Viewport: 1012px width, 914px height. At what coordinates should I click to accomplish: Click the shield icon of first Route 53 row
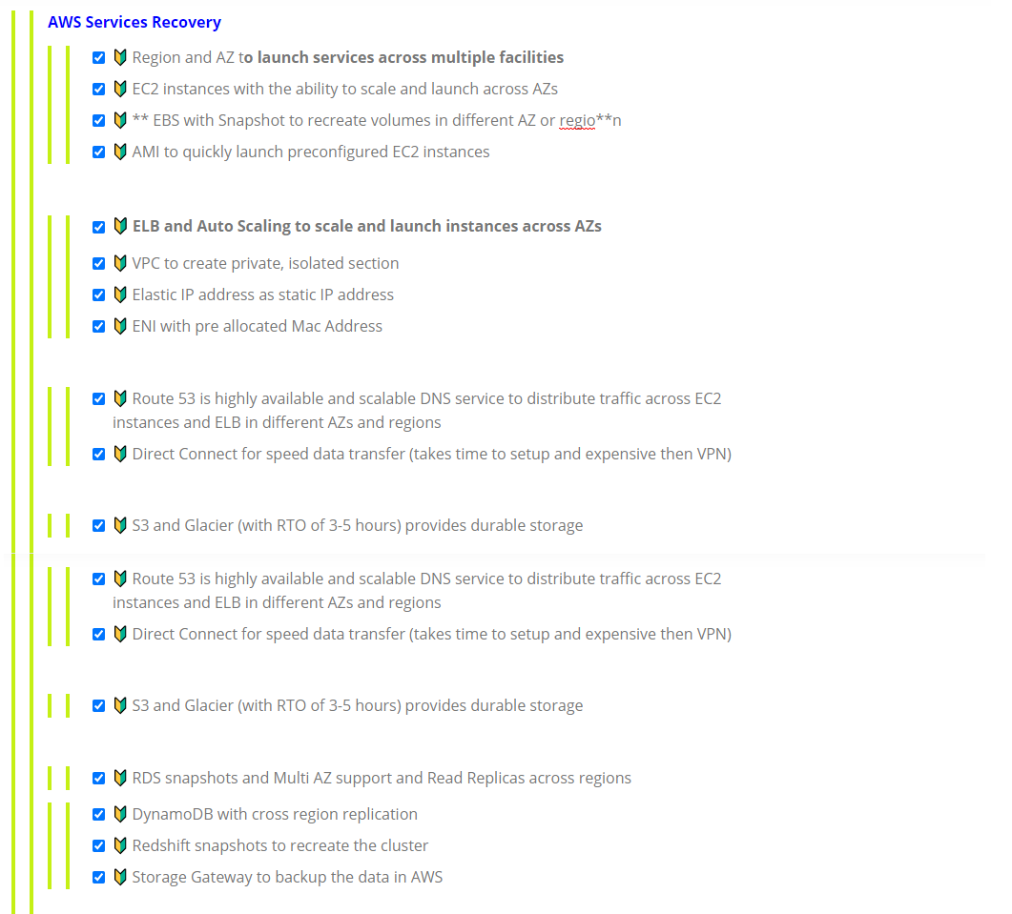[x=120, y=398]
